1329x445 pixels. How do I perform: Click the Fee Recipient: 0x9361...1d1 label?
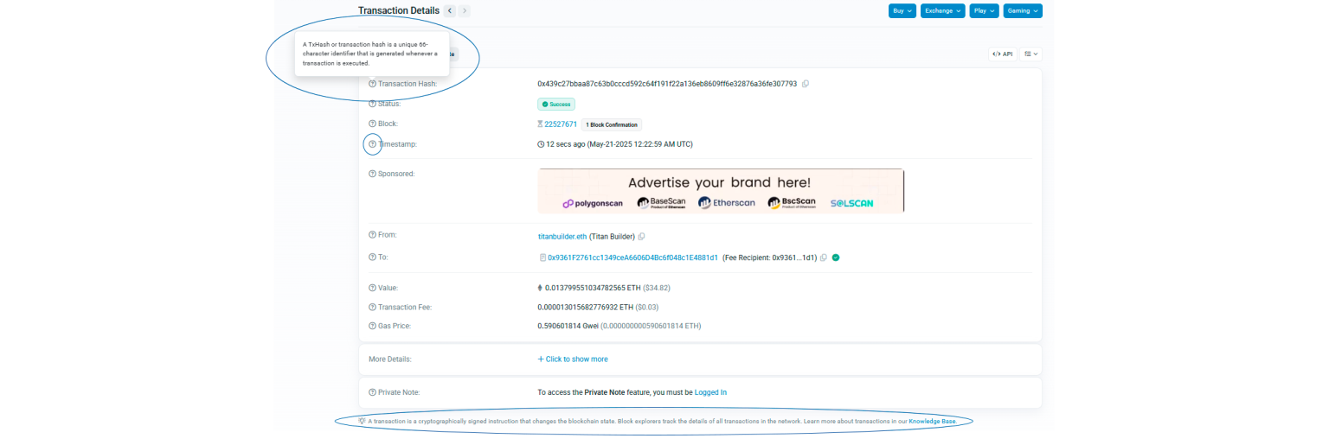coord(769,257)
